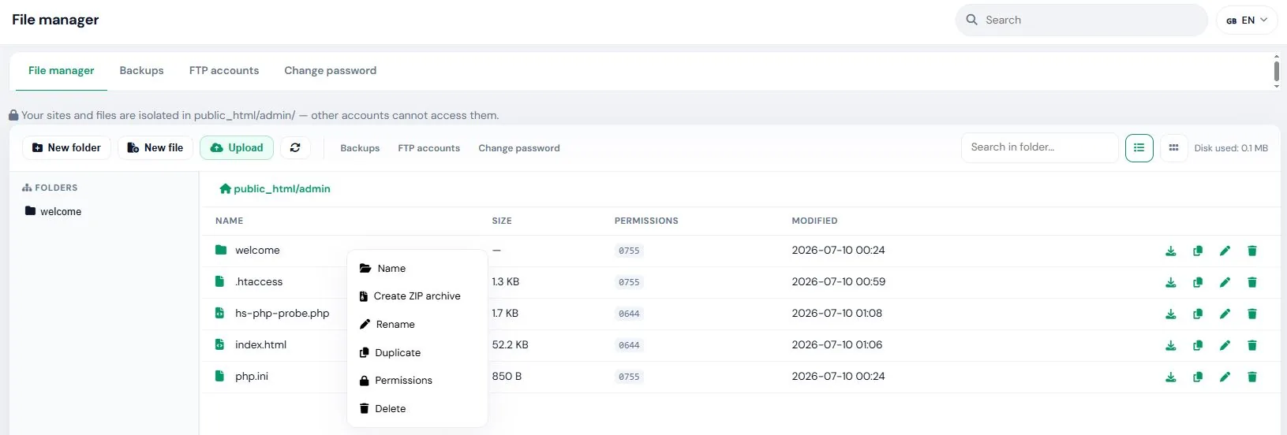The image size is (1287, 435).
Task: Open Backups link beside the refresh button
Action: tap(360, 148)
